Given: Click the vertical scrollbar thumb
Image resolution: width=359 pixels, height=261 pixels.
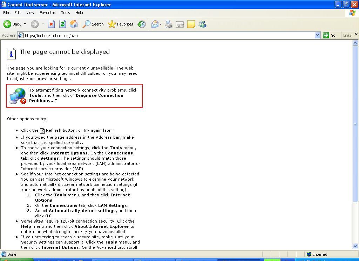Looking at the screenshot, I should (355, 124).
